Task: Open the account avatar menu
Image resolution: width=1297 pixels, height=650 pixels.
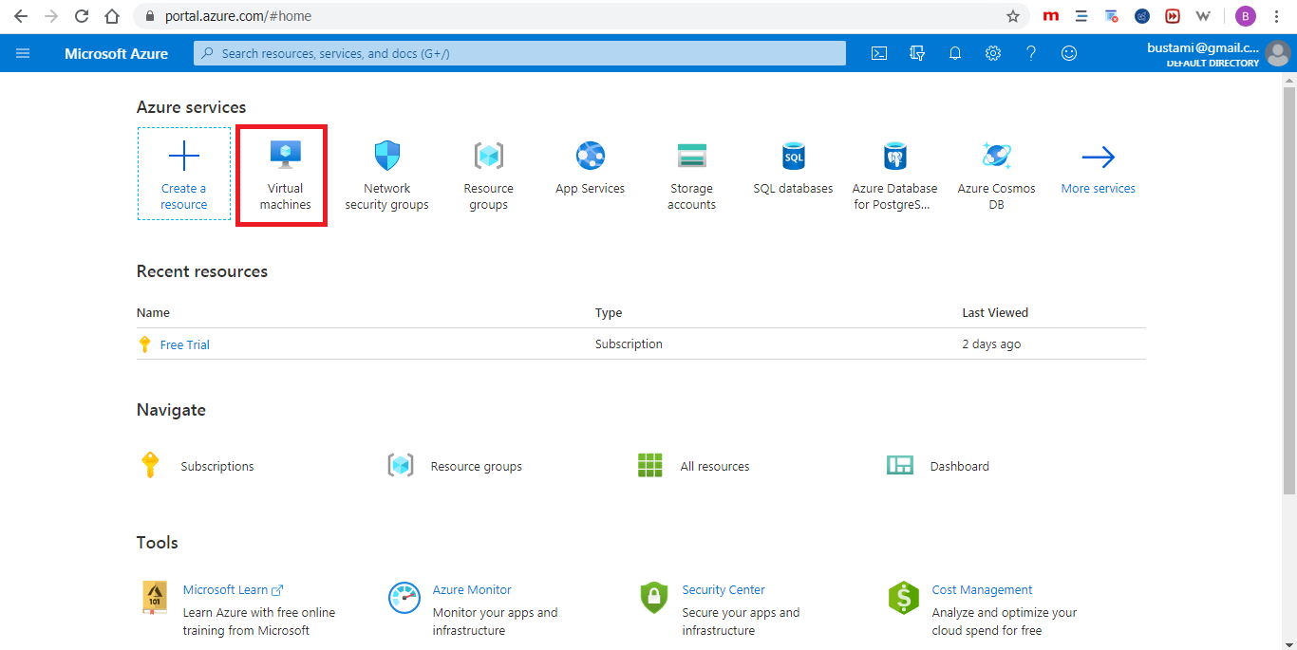Action: (1277, 53)
